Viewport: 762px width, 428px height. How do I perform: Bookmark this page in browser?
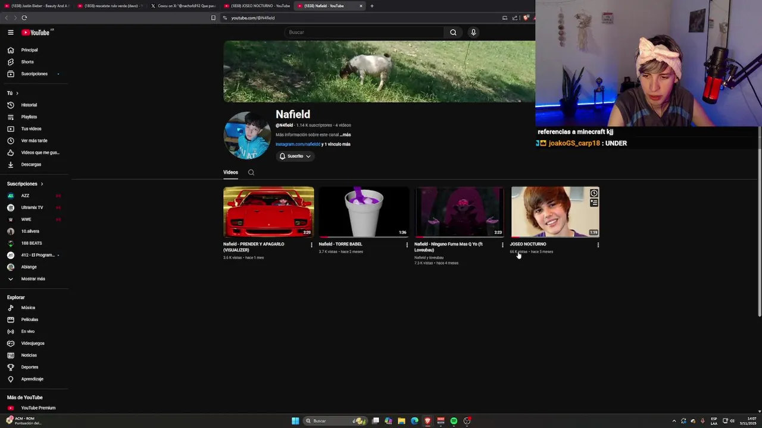(x=213, y=18)
